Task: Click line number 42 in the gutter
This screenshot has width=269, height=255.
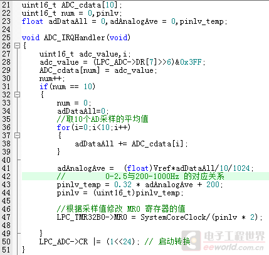Action: coord(6,176)
